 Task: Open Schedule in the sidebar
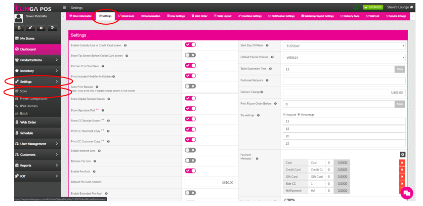(x=37, y=133)
